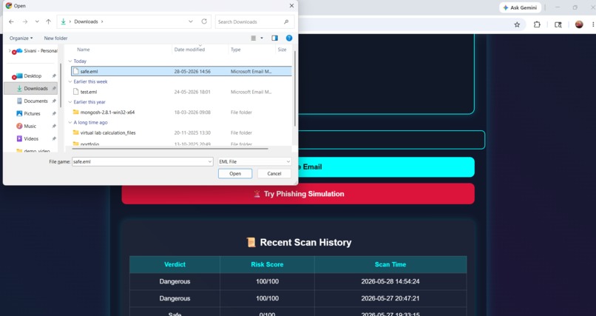The width and height of the screenshot is (596, 316).
Task: Click the file list vertical scrollbar
Action: click(294, 88)
